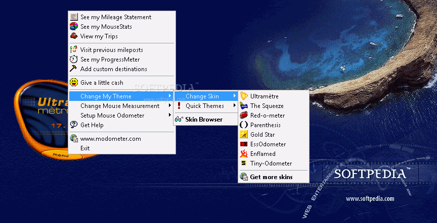Click The Squeeze skin icon

(x=244, y=105)
